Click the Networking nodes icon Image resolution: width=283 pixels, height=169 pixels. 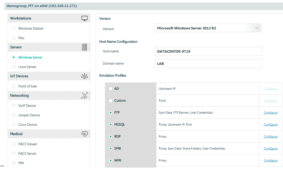pyautogui.click(x=84, y=96)
